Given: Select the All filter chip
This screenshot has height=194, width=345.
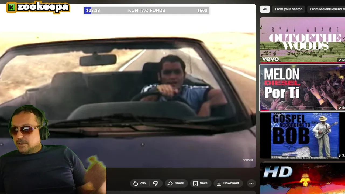Looking at the screenshot, I should tap(265, 9).
